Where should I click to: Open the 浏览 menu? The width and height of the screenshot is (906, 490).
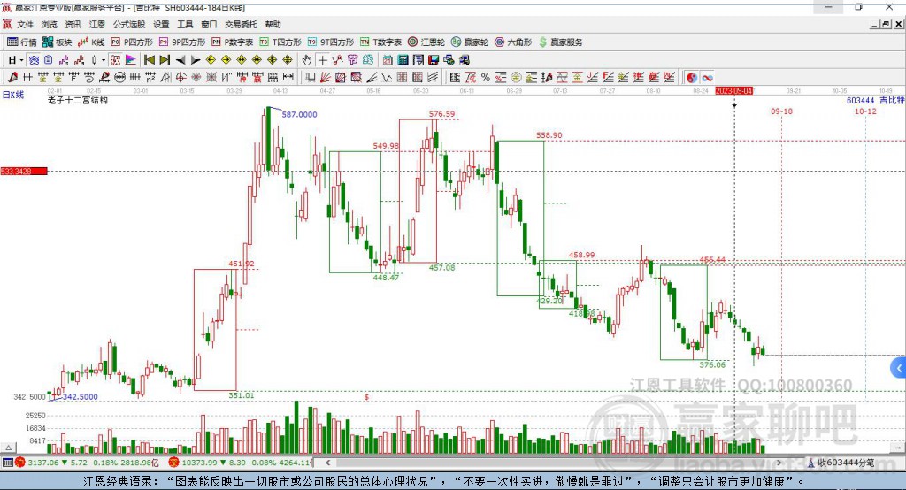click(x=50, y=24)
